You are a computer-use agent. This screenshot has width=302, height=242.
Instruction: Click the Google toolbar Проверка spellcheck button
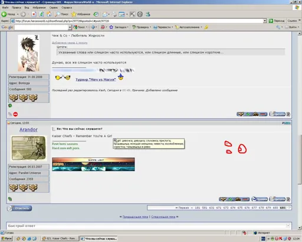pyautogui.click(x=140, y=27)
